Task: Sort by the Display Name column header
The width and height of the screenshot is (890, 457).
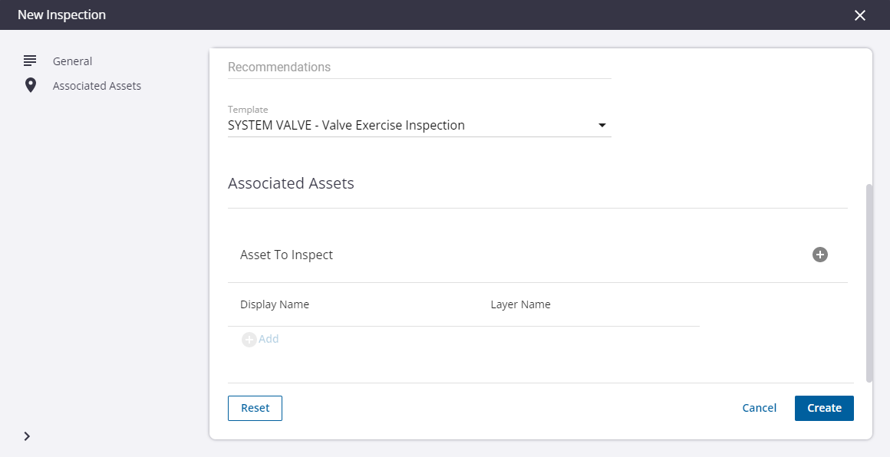Action: [x=275, y=304]
